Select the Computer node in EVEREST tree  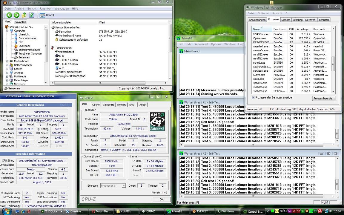(x=20, y=30)
